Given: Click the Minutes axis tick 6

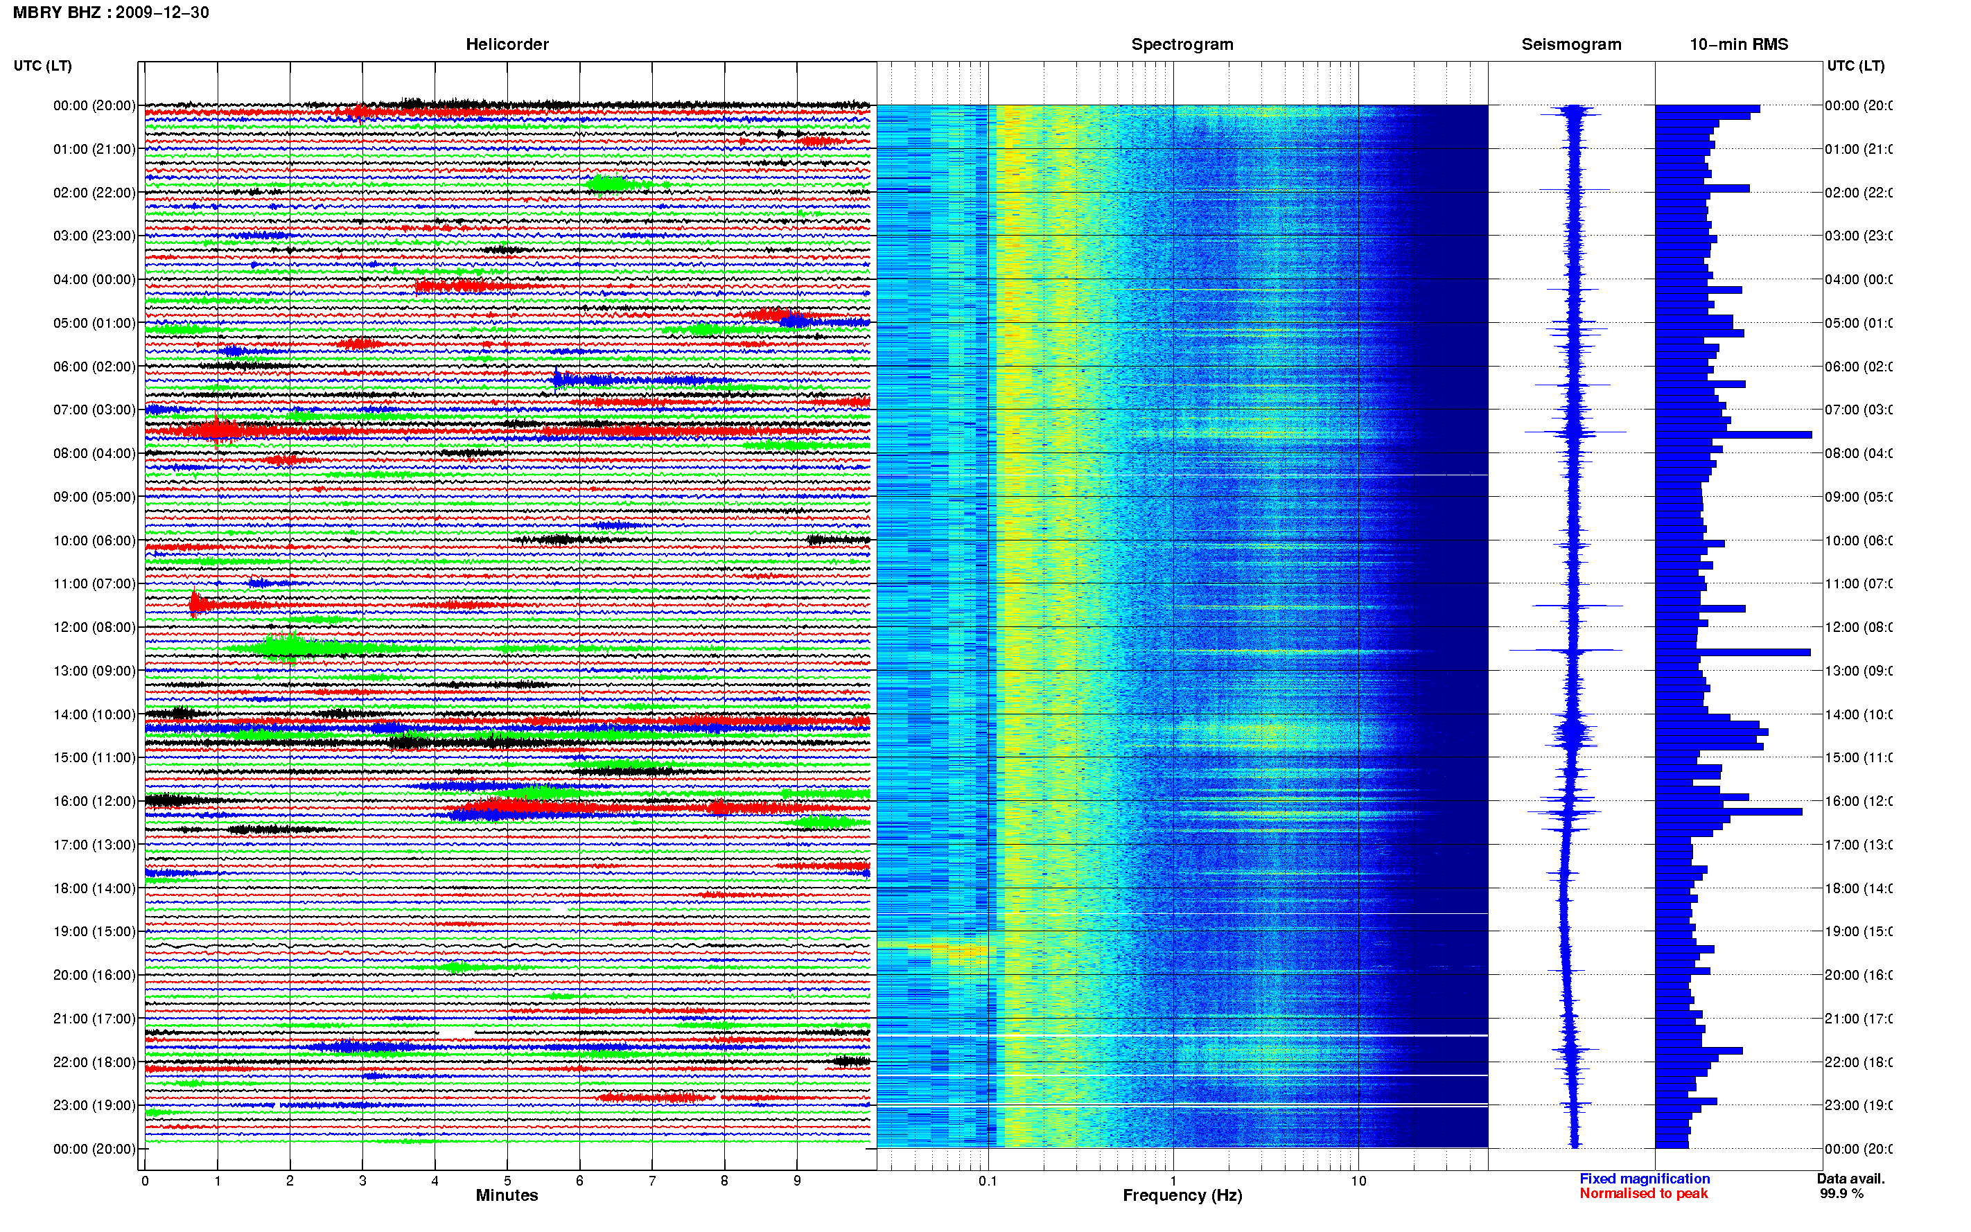Looking at the screenshot, I should coord(579,1181).
